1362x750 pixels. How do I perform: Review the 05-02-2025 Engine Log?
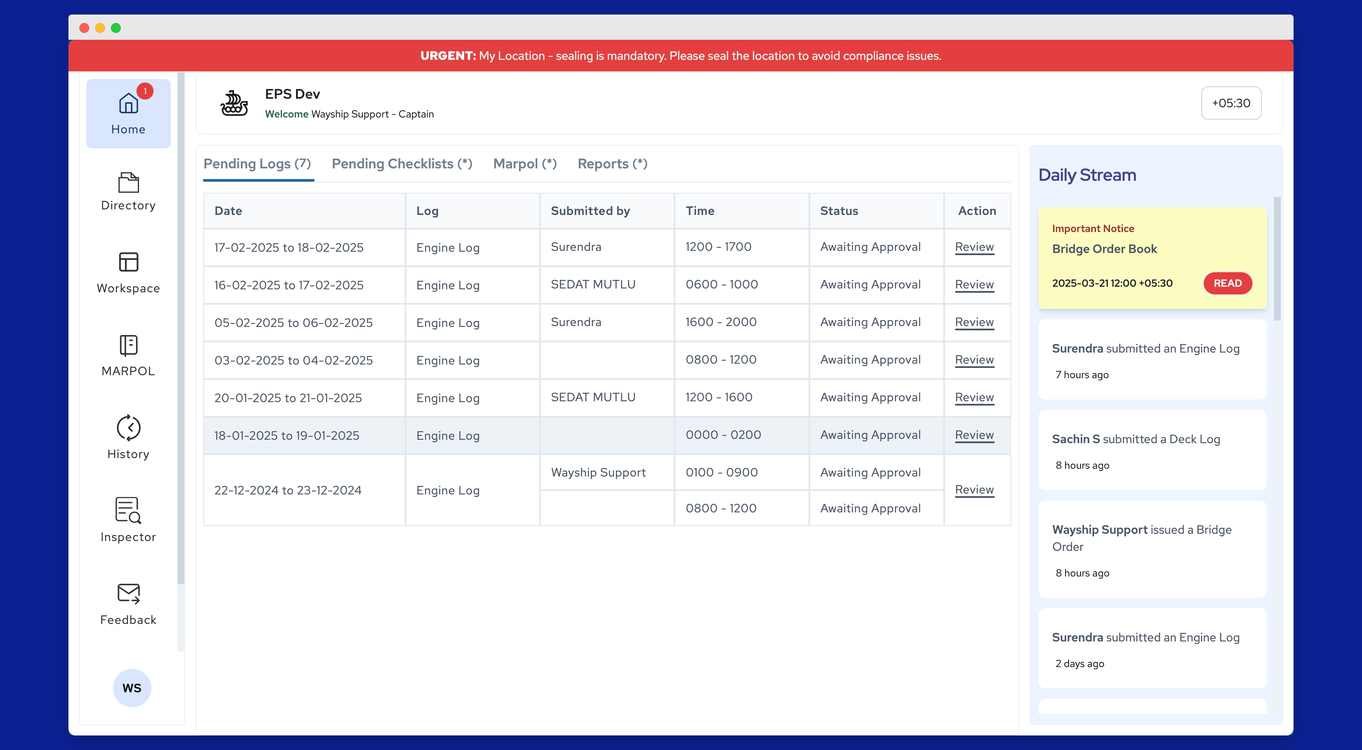(974, 322)
